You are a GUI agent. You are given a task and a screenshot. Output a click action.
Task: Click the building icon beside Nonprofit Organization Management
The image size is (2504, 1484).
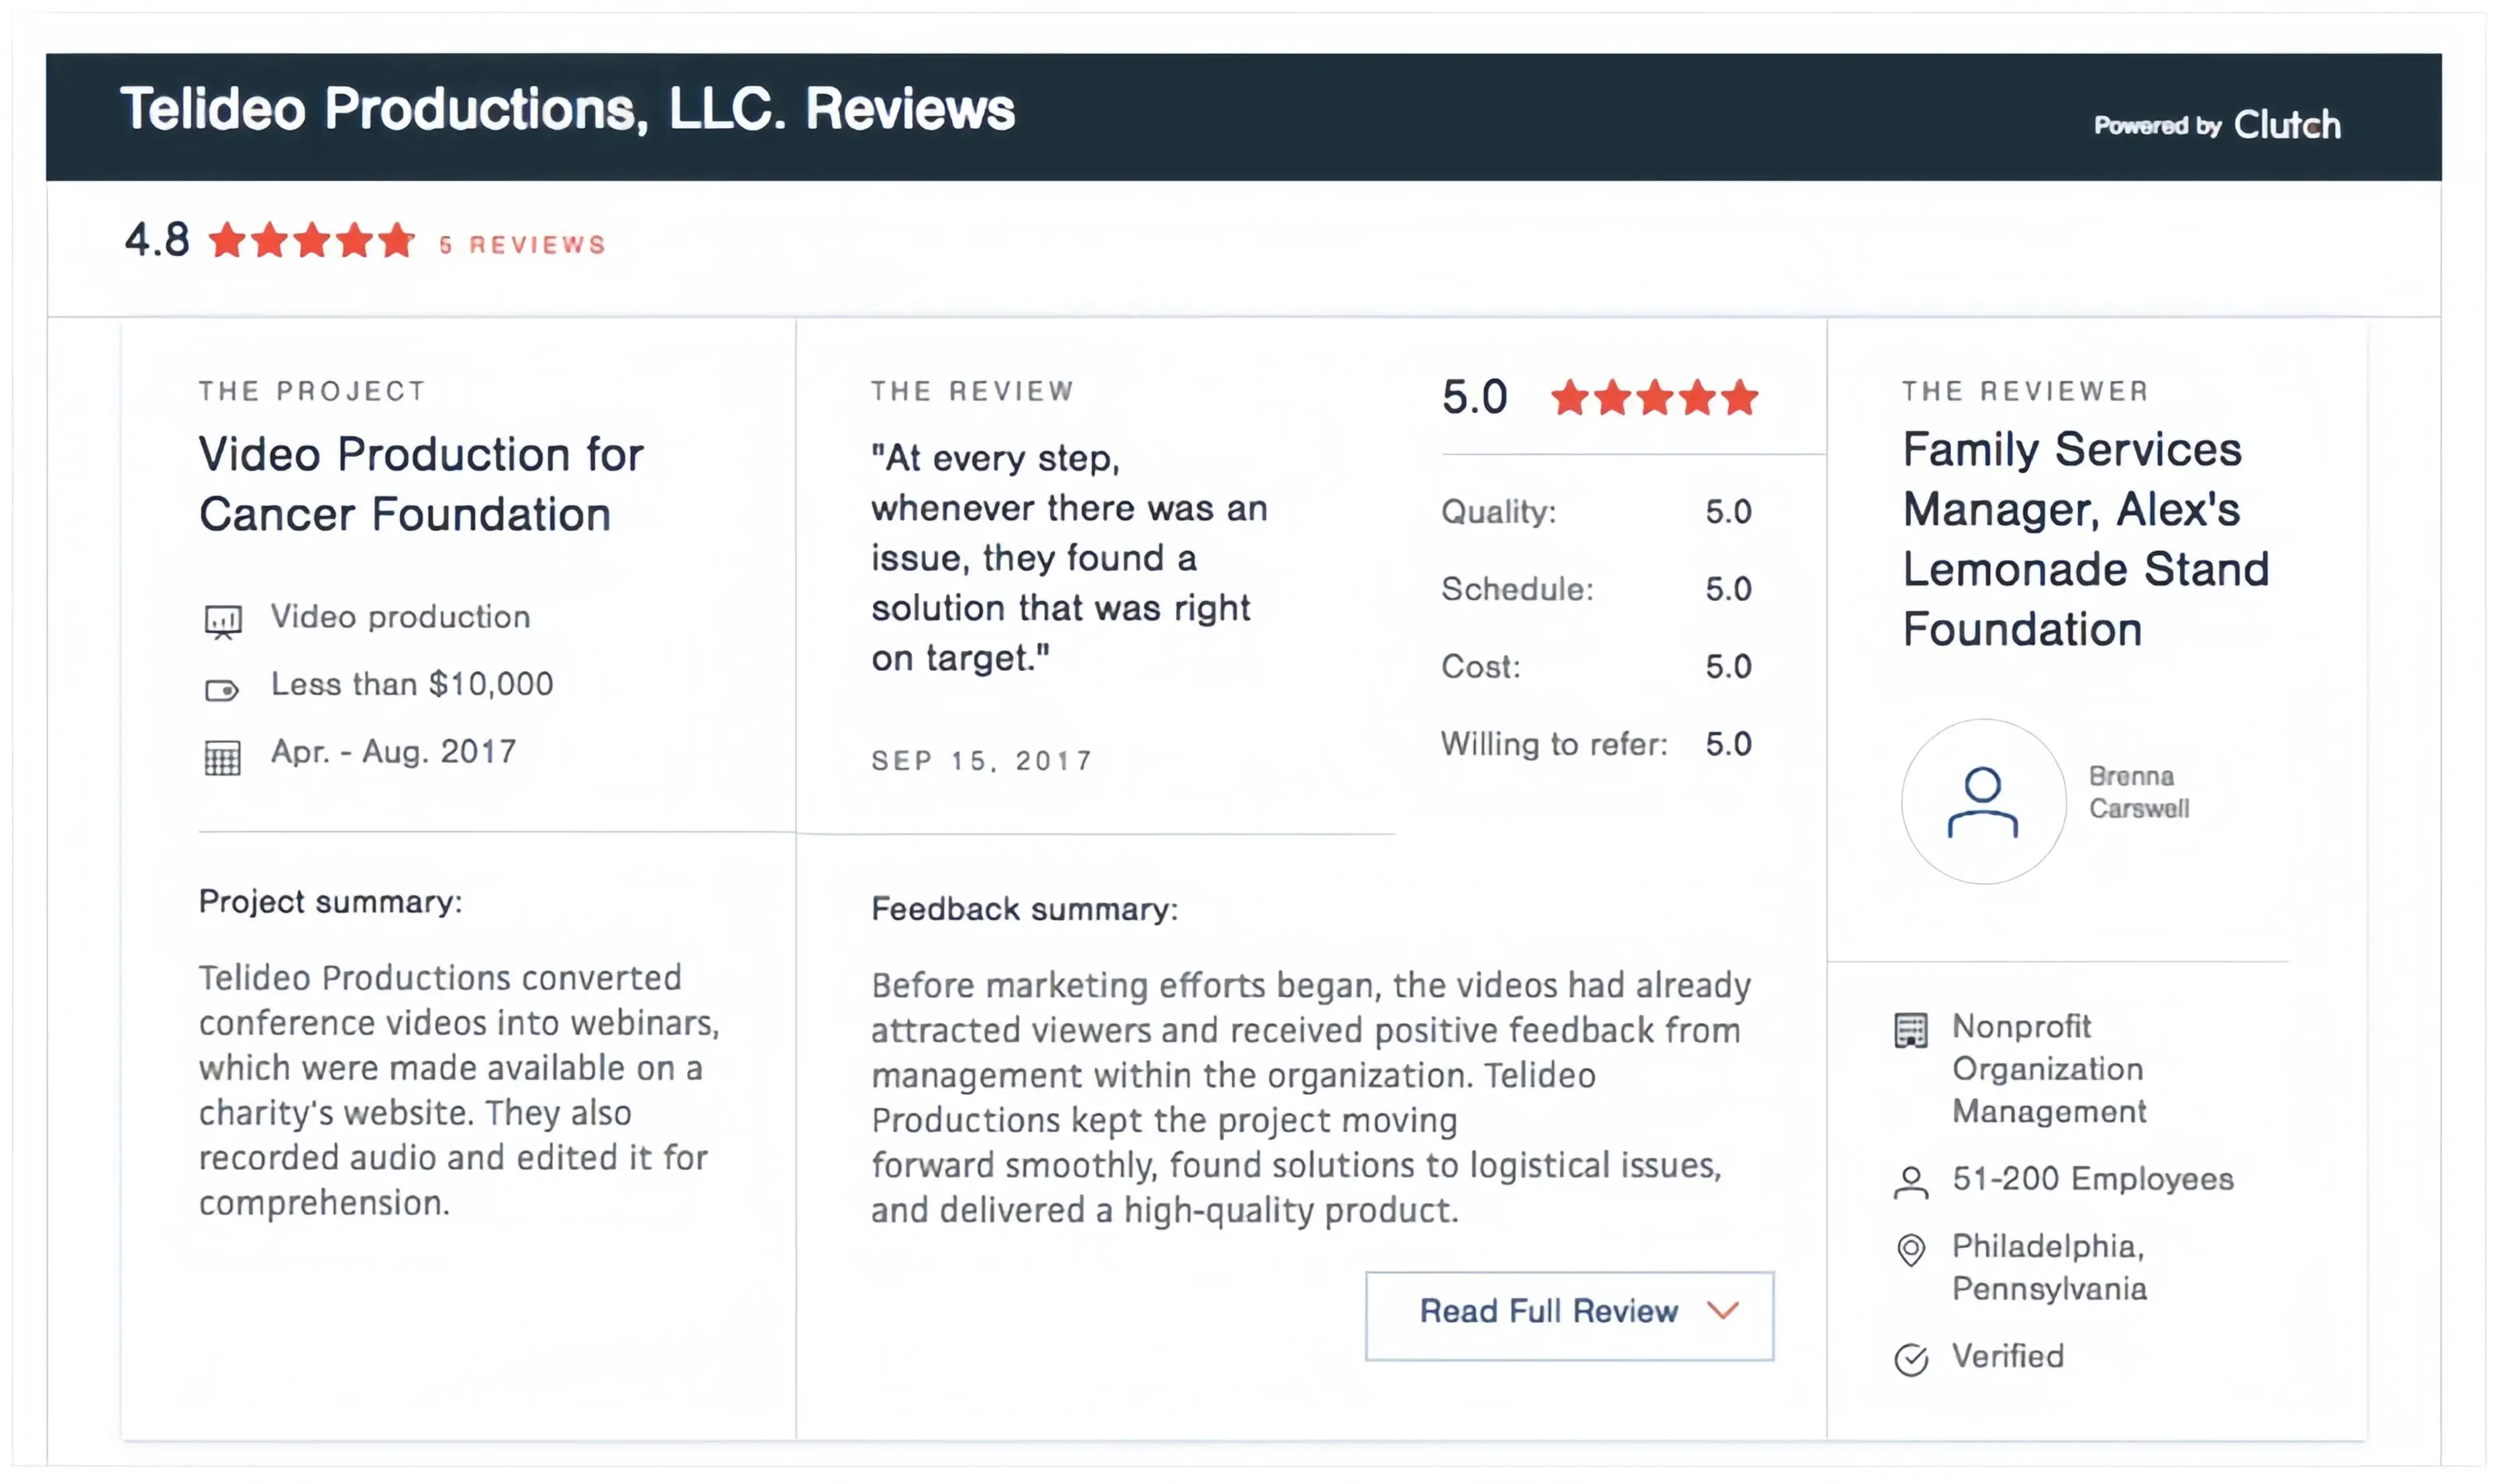(x=1910, y=1030)
